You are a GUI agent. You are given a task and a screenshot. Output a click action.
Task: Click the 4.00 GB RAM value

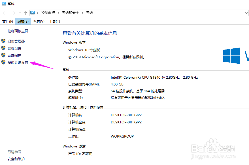coord(117,84)
